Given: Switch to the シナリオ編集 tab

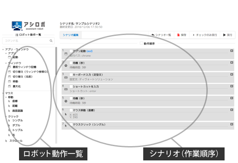Looking at the screenshot, I should click(x=71, y=35).
